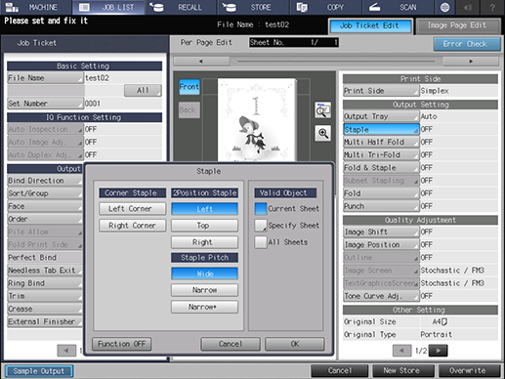Open the Fold & Staple setting

[381, 168]
